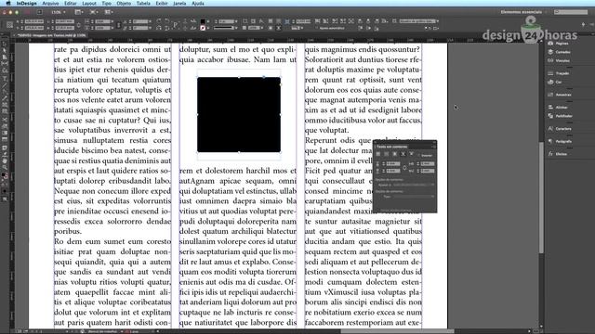Rotate object 90° clockwise in control bar
This screenshot has width=595, height=334.
point(159,21)
